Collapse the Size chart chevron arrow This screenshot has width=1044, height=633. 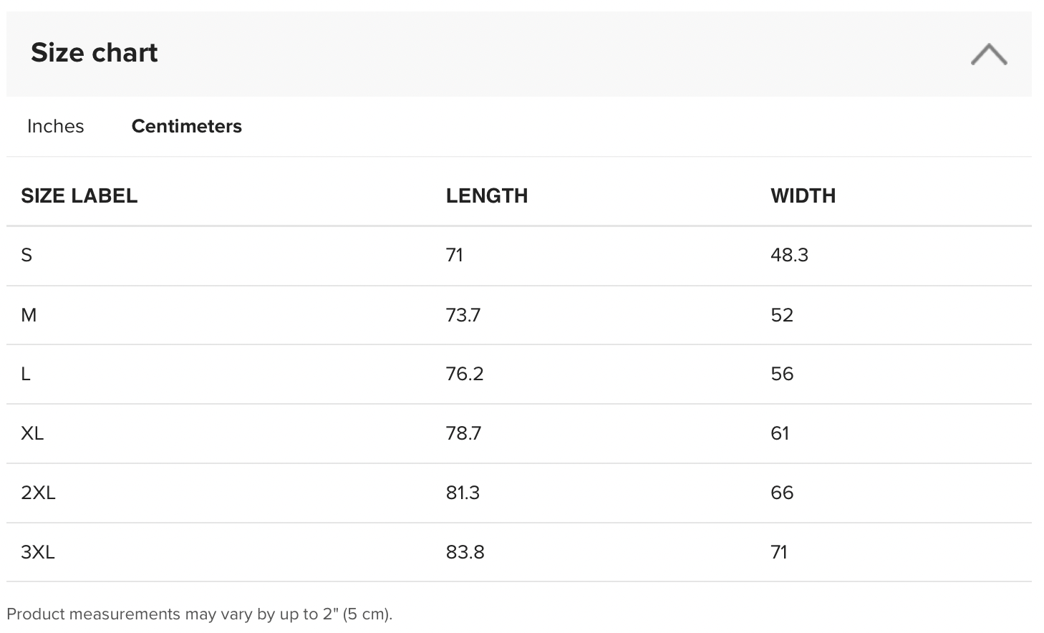(x=988, y=54)
